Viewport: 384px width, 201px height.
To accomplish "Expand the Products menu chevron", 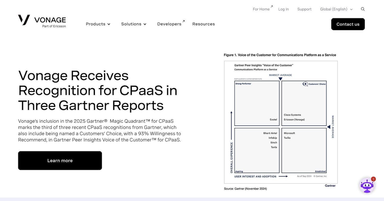I will coord(109,24).
